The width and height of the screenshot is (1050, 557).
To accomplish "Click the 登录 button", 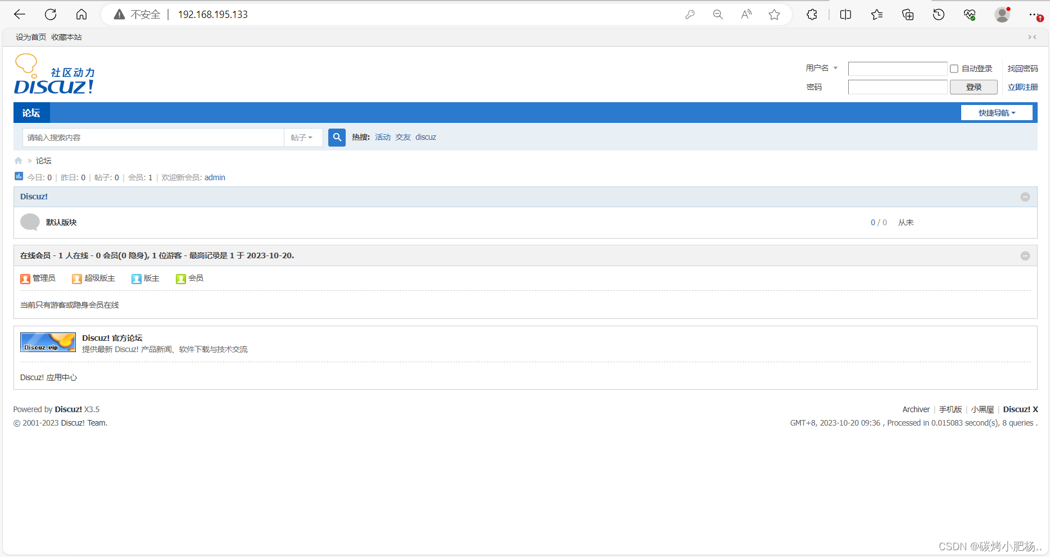I will point(974,87).
